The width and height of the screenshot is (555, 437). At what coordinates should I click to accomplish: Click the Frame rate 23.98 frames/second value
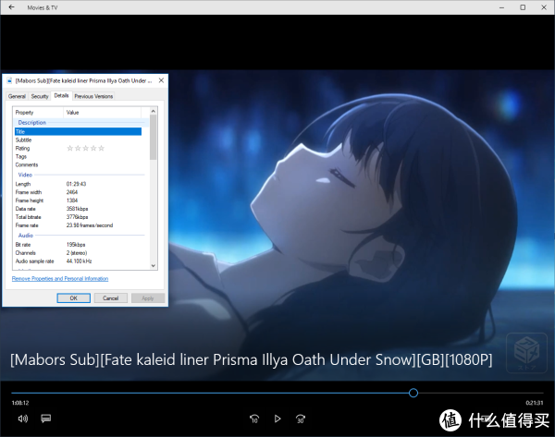pyautogui.click(x=90, y=225)
